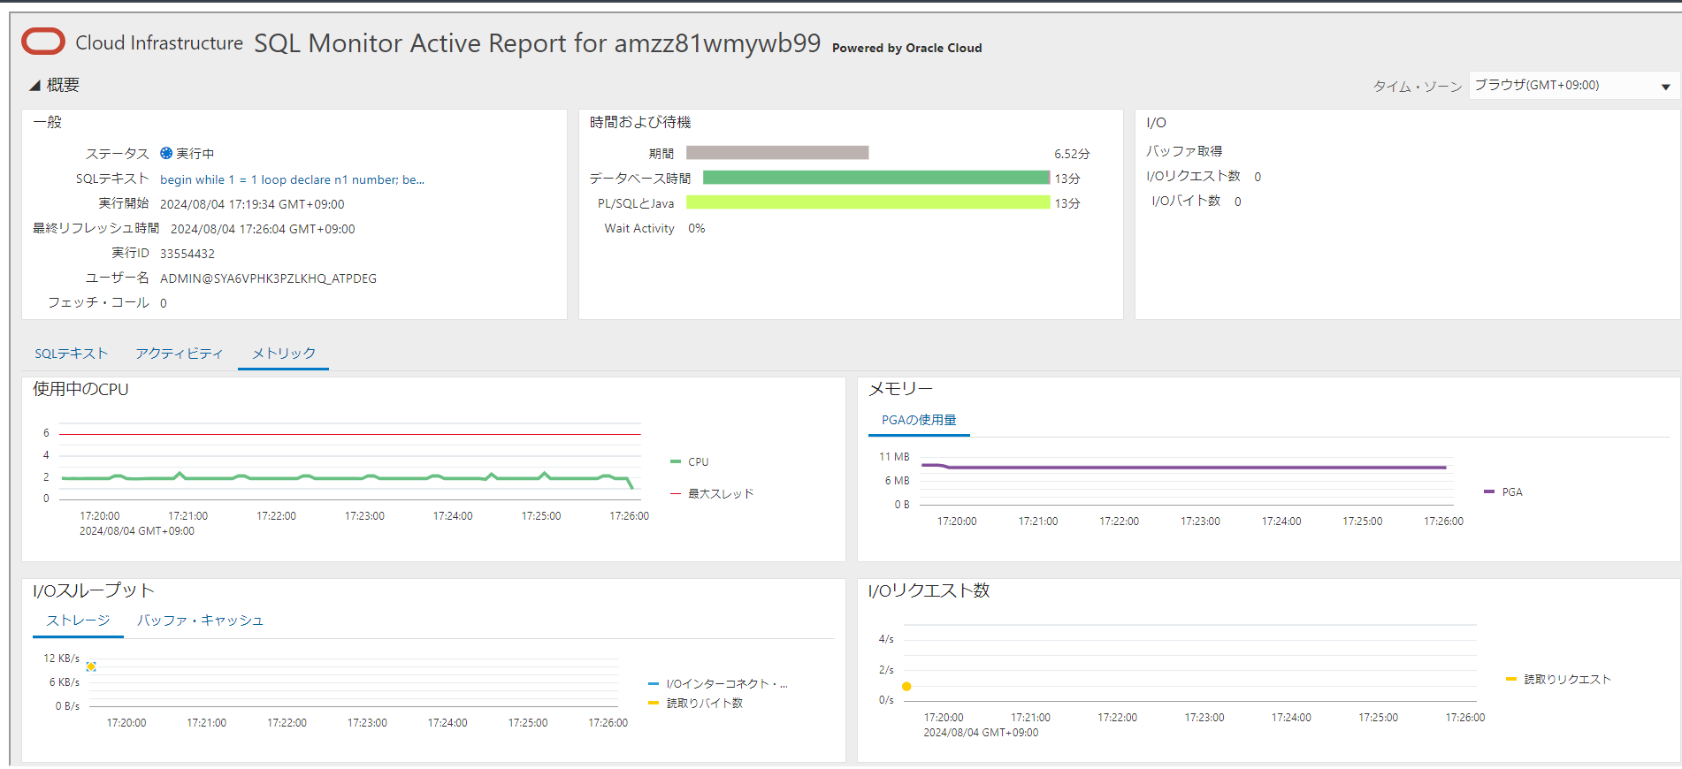This screenshot has height=769, width=1682.
Task: Open the タイム・ゾーン dropdown
Action: [1573, 86]
